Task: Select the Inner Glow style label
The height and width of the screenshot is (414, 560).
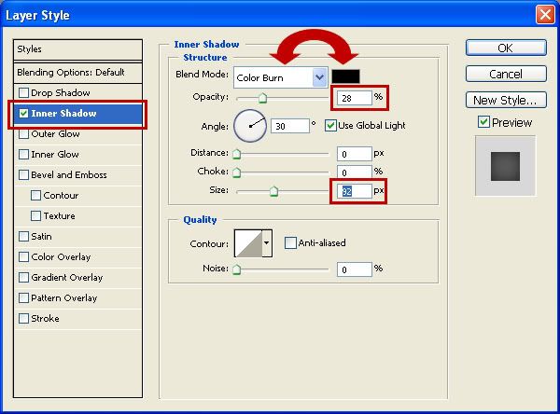Action: coord(55,154)
